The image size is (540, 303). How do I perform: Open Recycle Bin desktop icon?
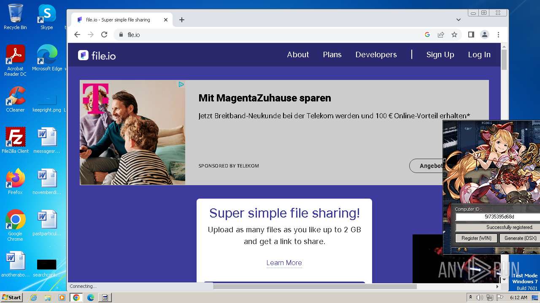[15, 17]
